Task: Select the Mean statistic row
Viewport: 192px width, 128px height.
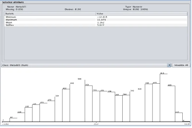Action: point(96,22)
